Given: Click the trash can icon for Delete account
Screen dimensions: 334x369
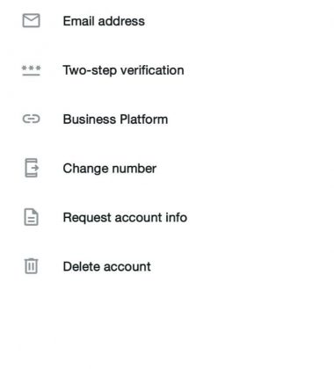Looking at the screenshot, I should [x=31, y=266].
